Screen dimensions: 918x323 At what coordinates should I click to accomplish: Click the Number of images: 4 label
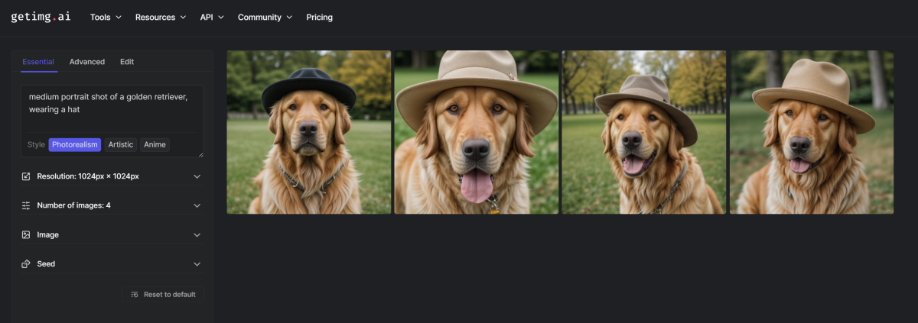coord(73,205)
